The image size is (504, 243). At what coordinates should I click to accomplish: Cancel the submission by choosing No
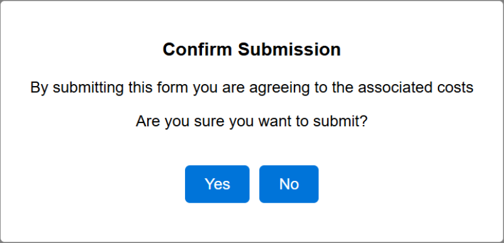point(289,184)
